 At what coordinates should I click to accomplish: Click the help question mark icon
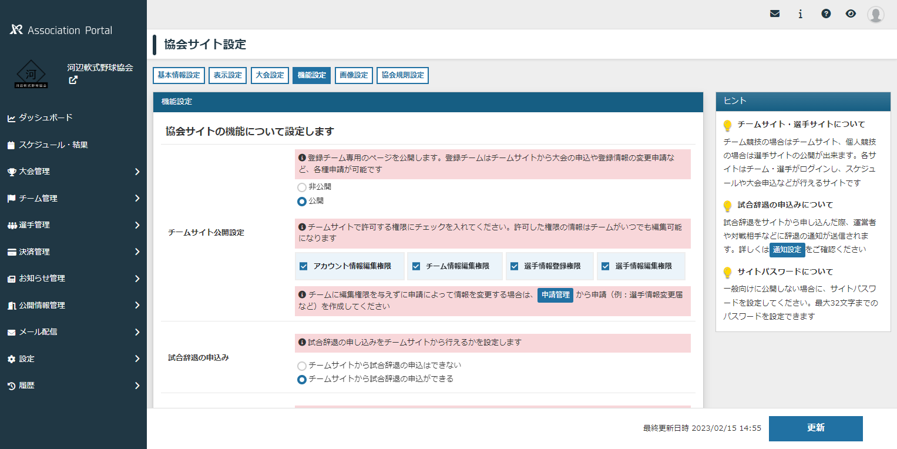[x=826, y=13]
